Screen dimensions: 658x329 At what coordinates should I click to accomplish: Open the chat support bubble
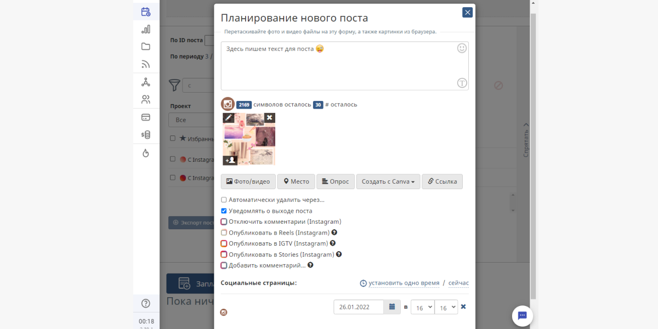point(522,316)
